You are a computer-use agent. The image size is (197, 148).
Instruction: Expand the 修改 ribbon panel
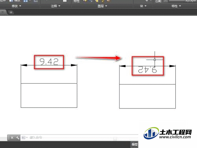[x=16, y=6]
